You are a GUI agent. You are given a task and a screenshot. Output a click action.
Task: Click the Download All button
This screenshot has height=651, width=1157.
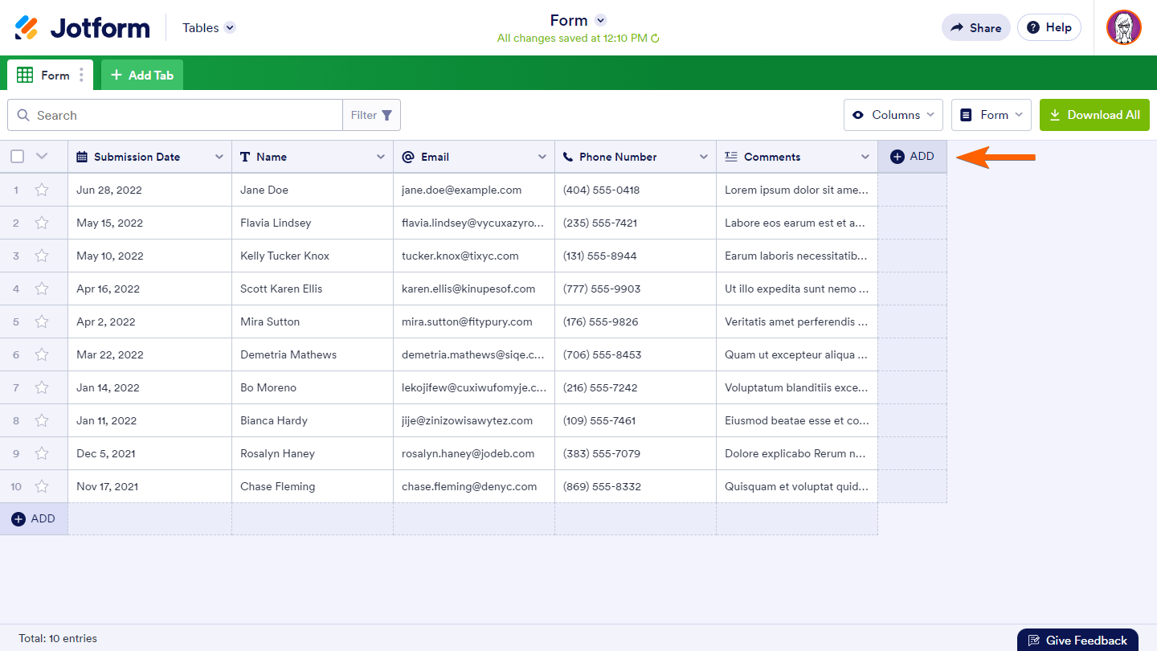1094,114
